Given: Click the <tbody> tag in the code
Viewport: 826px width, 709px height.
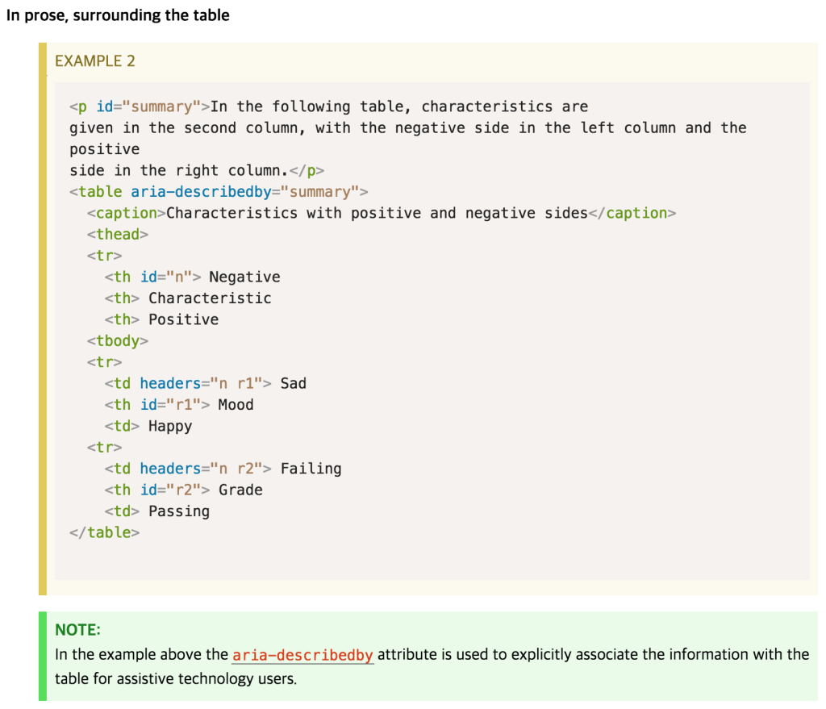Looking at the screenshot, I should click(118, 340).
